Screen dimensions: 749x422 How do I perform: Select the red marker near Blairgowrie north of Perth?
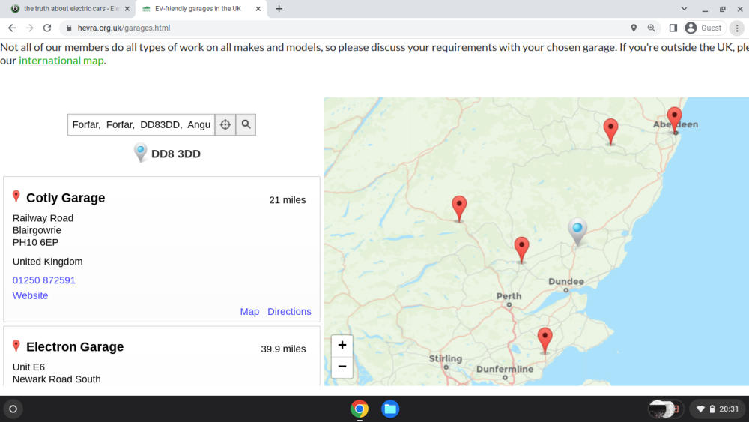(521, 249)
